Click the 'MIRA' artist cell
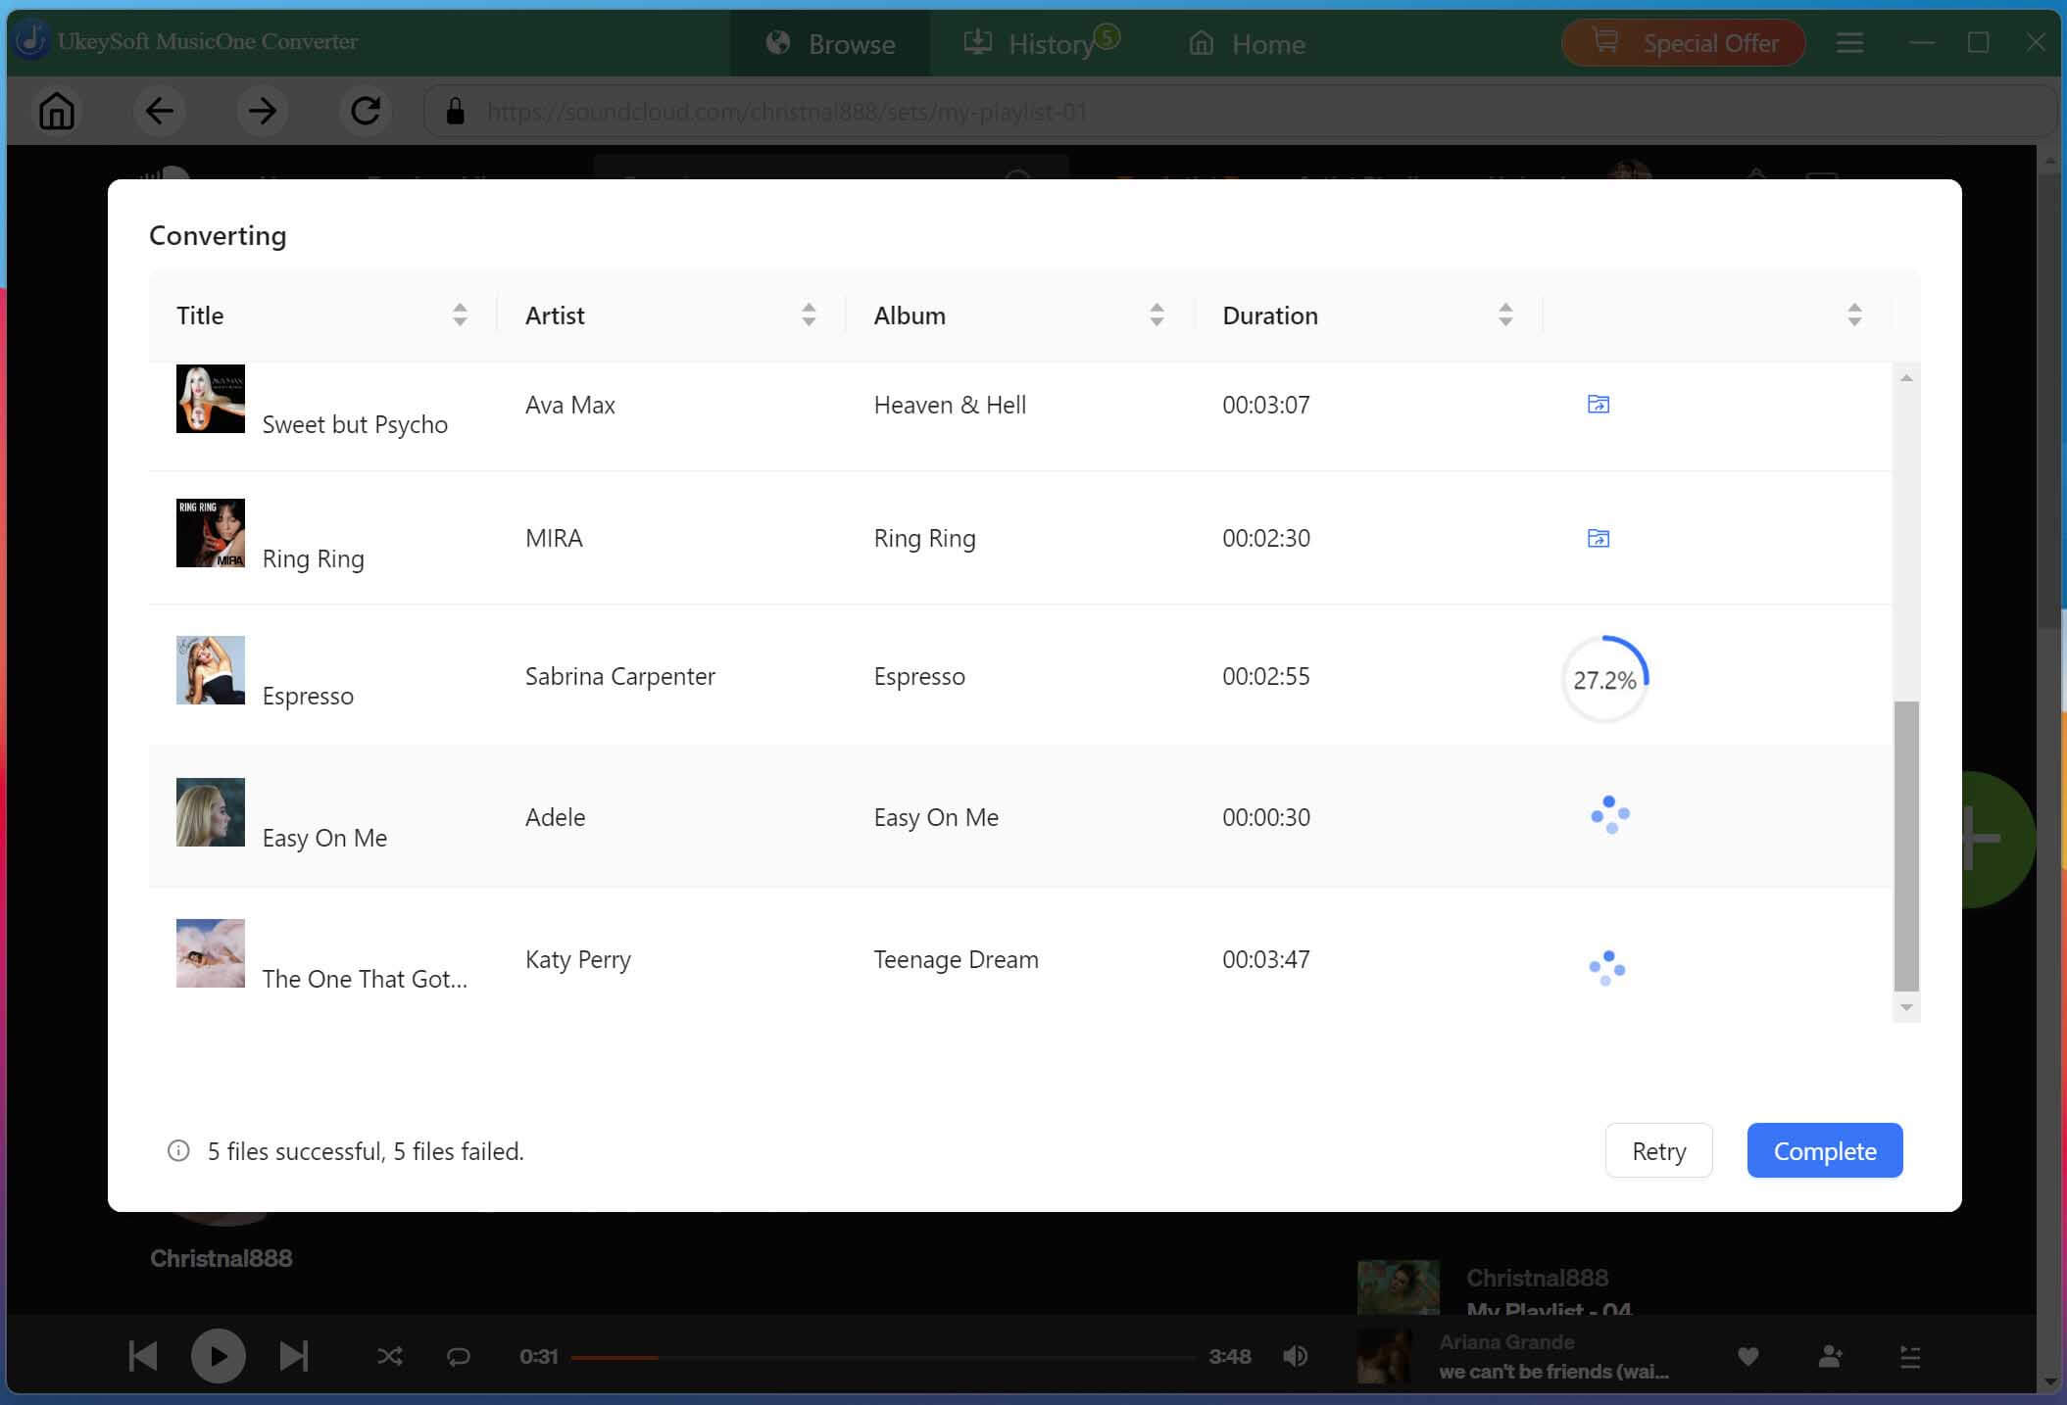2067x1405 pixels. click(554, 538)
